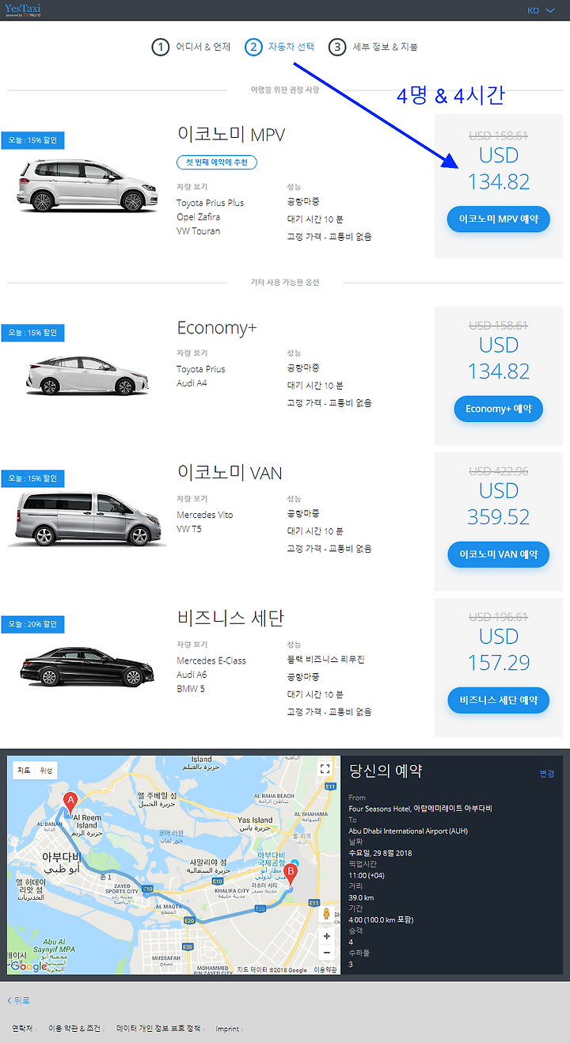Viewport: 570px width, 1043px height.
Task: Open 이용 약관 & 조건 footer link
Action: point(74,1029)
